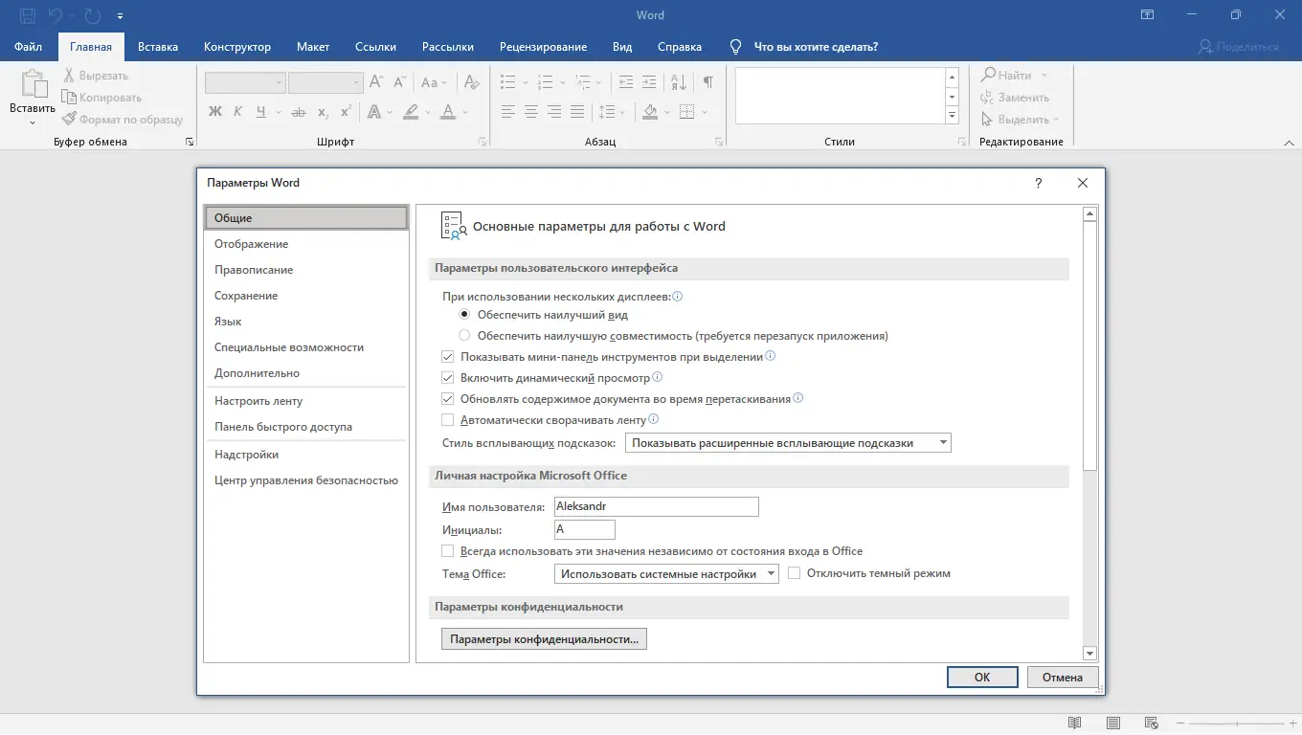Open the Тема Office dropdown
This screenshot has width=1302, height=735.
coord(771,573)
